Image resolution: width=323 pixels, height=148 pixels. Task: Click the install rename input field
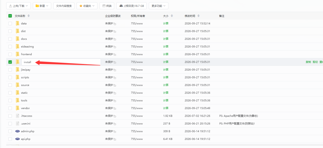click(61, 62)
